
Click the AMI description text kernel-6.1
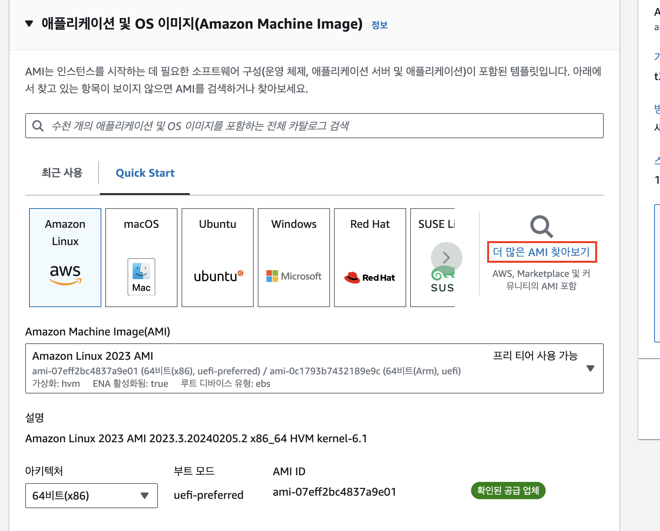pos(196,438)
